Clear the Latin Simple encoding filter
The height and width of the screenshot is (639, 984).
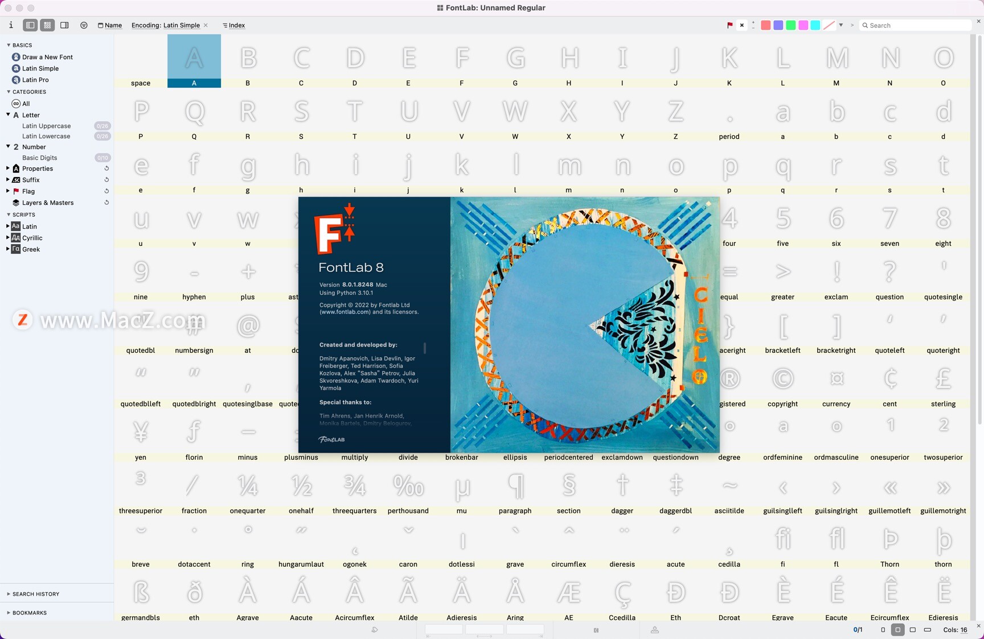pos(206,25)
